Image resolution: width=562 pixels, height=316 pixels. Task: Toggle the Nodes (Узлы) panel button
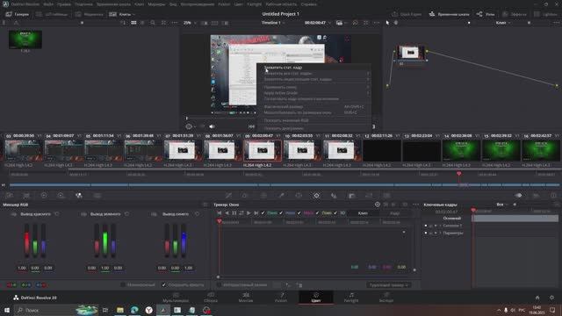coord(486,14)
